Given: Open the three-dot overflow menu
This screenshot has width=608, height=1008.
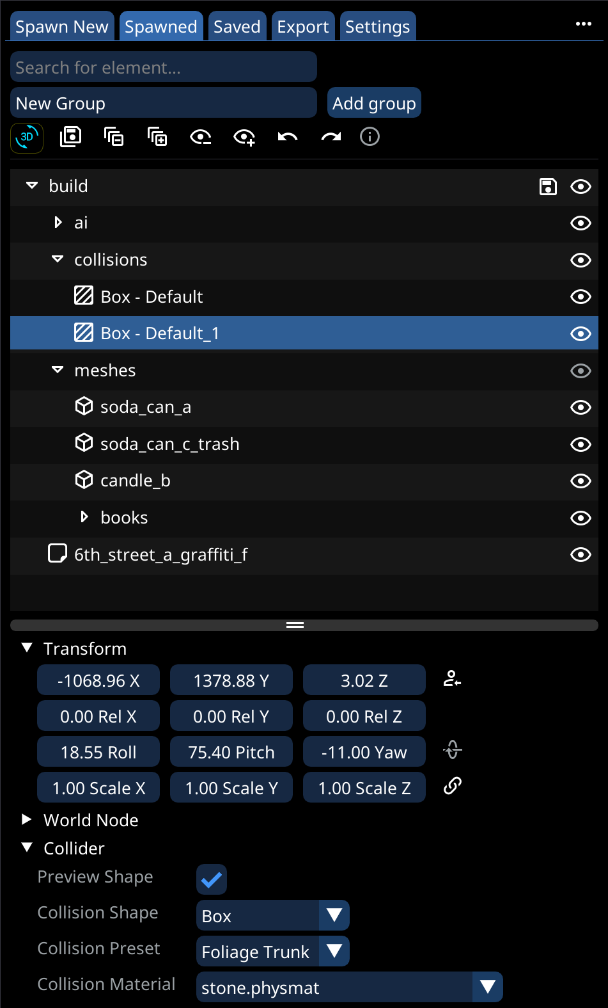Looking at the screenshot, I should pyautogui.click(x=583, y=24).
